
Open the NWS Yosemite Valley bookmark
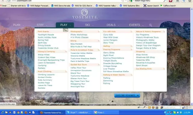pos(107,6)
